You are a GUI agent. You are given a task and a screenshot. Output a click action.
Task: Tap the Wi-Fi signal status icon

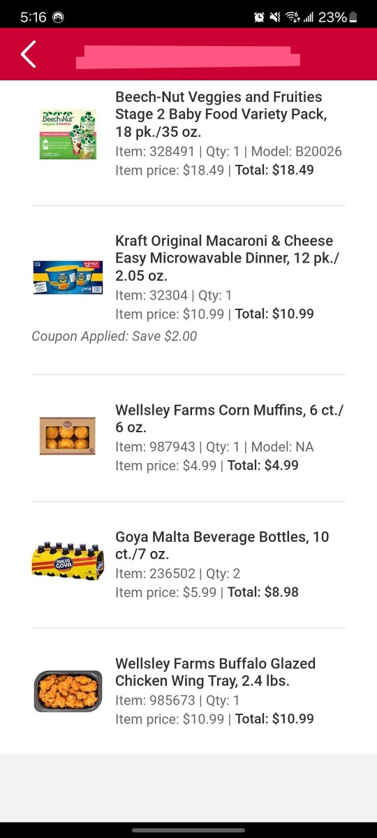pyautogui.click(x=293, y=17)
